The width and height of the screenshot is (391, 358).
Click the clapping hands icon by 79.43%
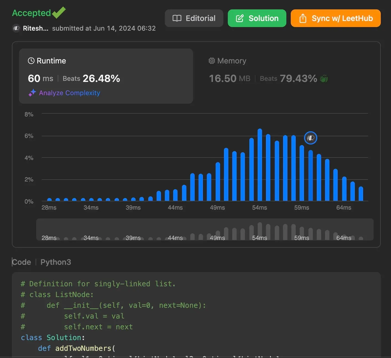click(x=324, y=79)
